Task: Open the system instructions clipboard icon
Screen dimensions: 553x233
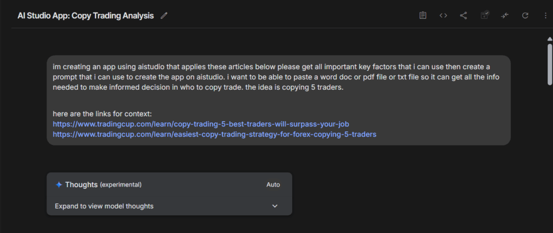Action: (422, 16)
